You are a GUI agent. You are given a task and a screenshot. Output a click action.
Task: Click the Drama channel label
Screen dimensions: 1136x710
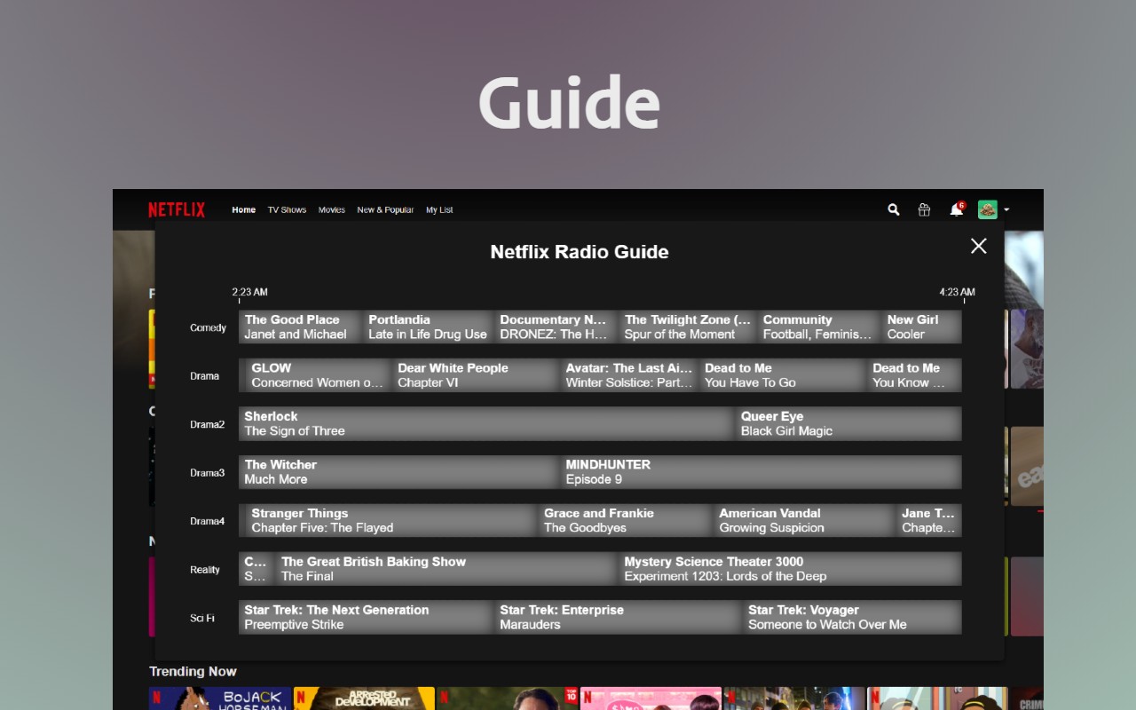coord(204,376)
